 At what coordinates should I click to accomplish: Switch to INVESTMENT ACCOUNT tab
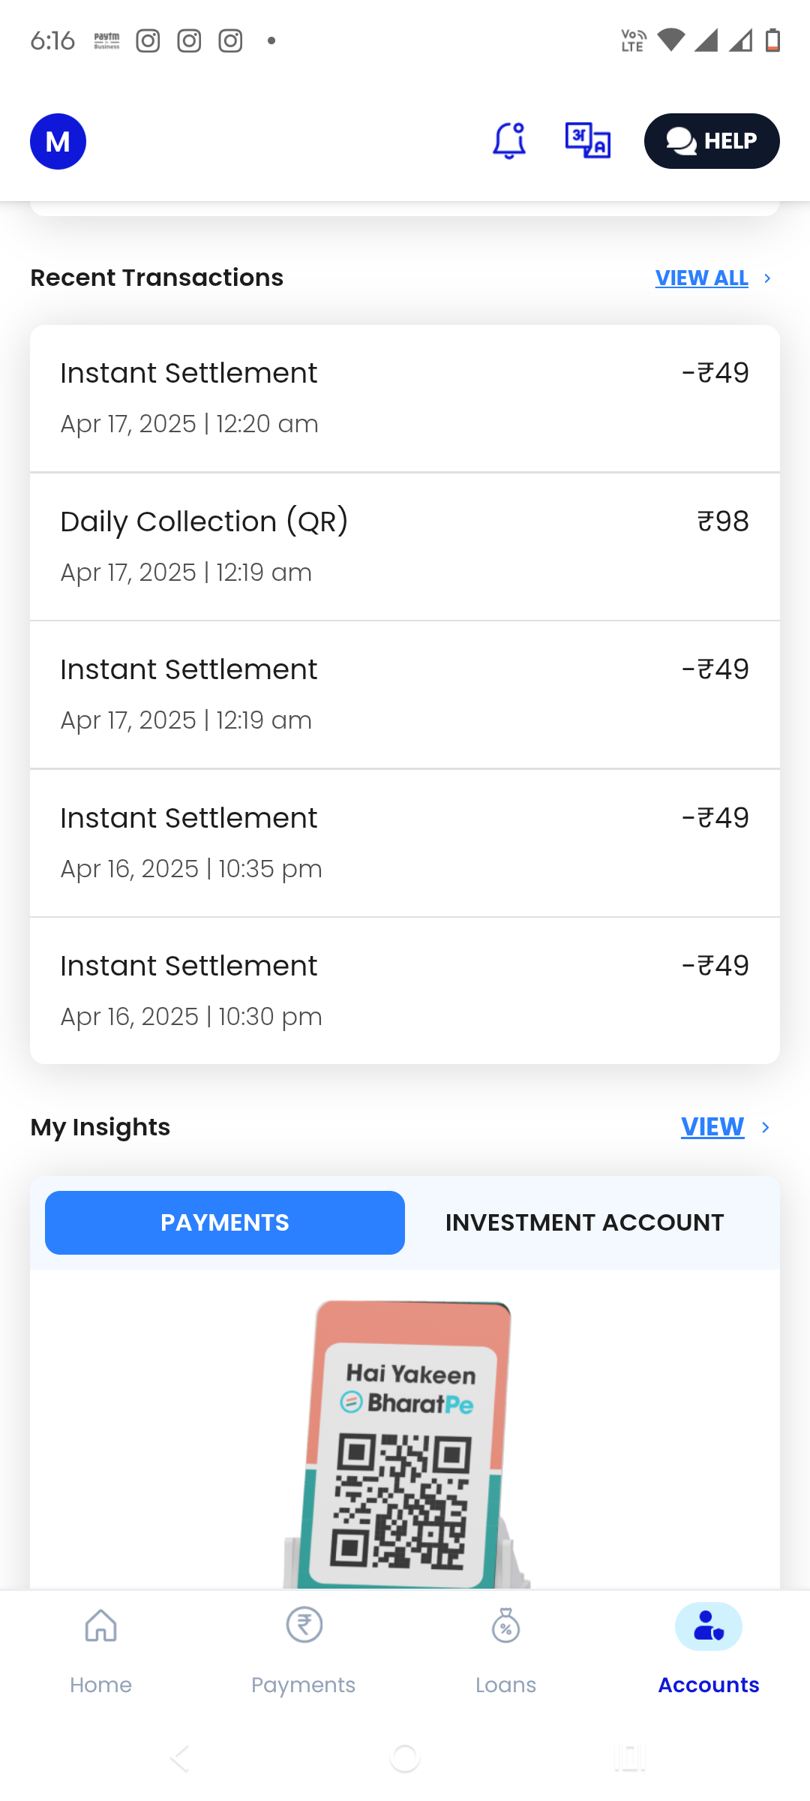click(584, 1222)
